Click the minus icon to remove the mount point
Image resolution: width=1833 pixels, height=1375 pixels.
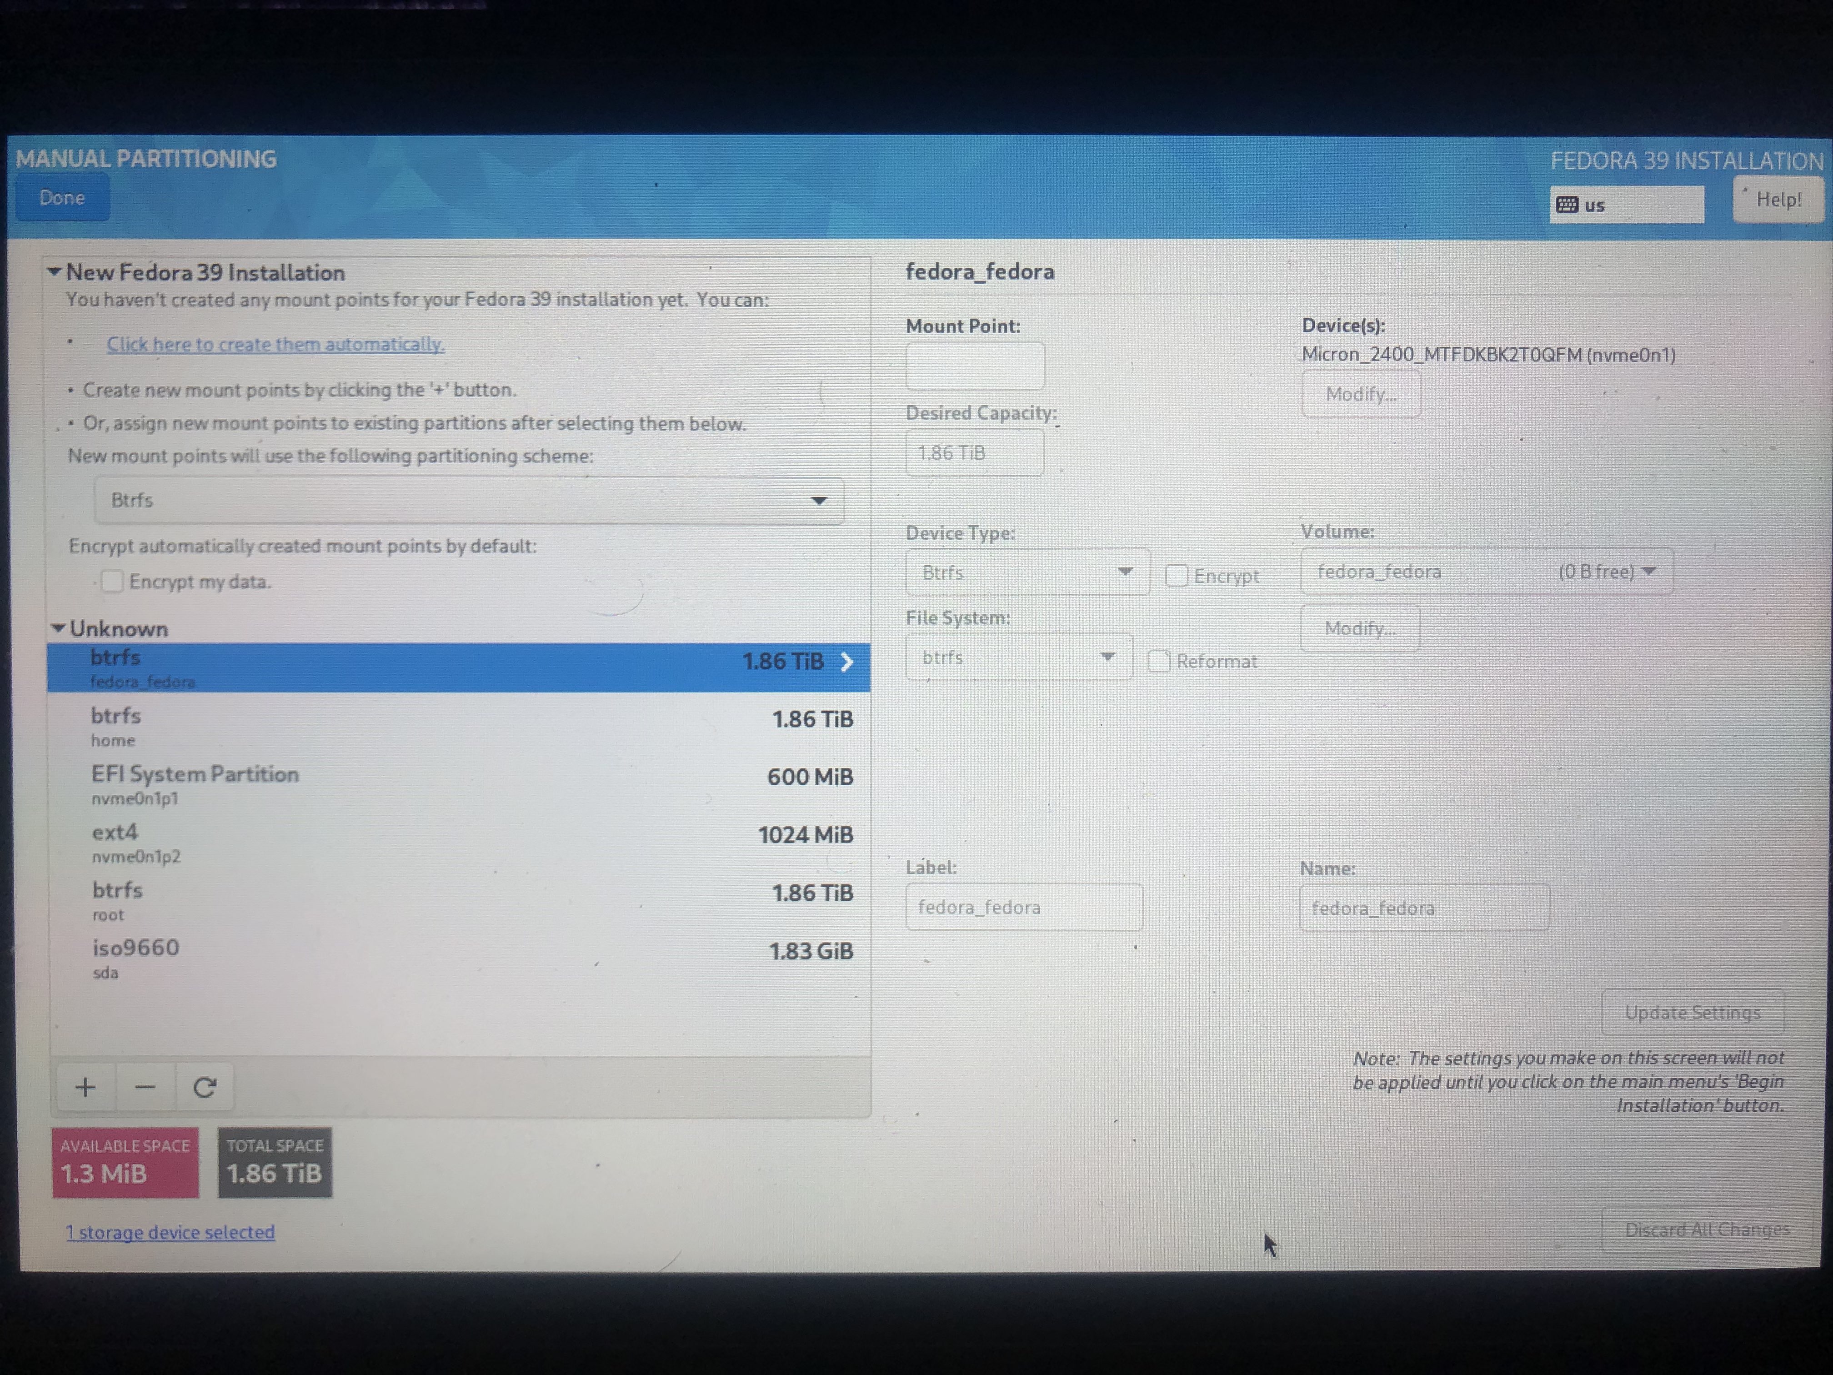(145, 1087)
